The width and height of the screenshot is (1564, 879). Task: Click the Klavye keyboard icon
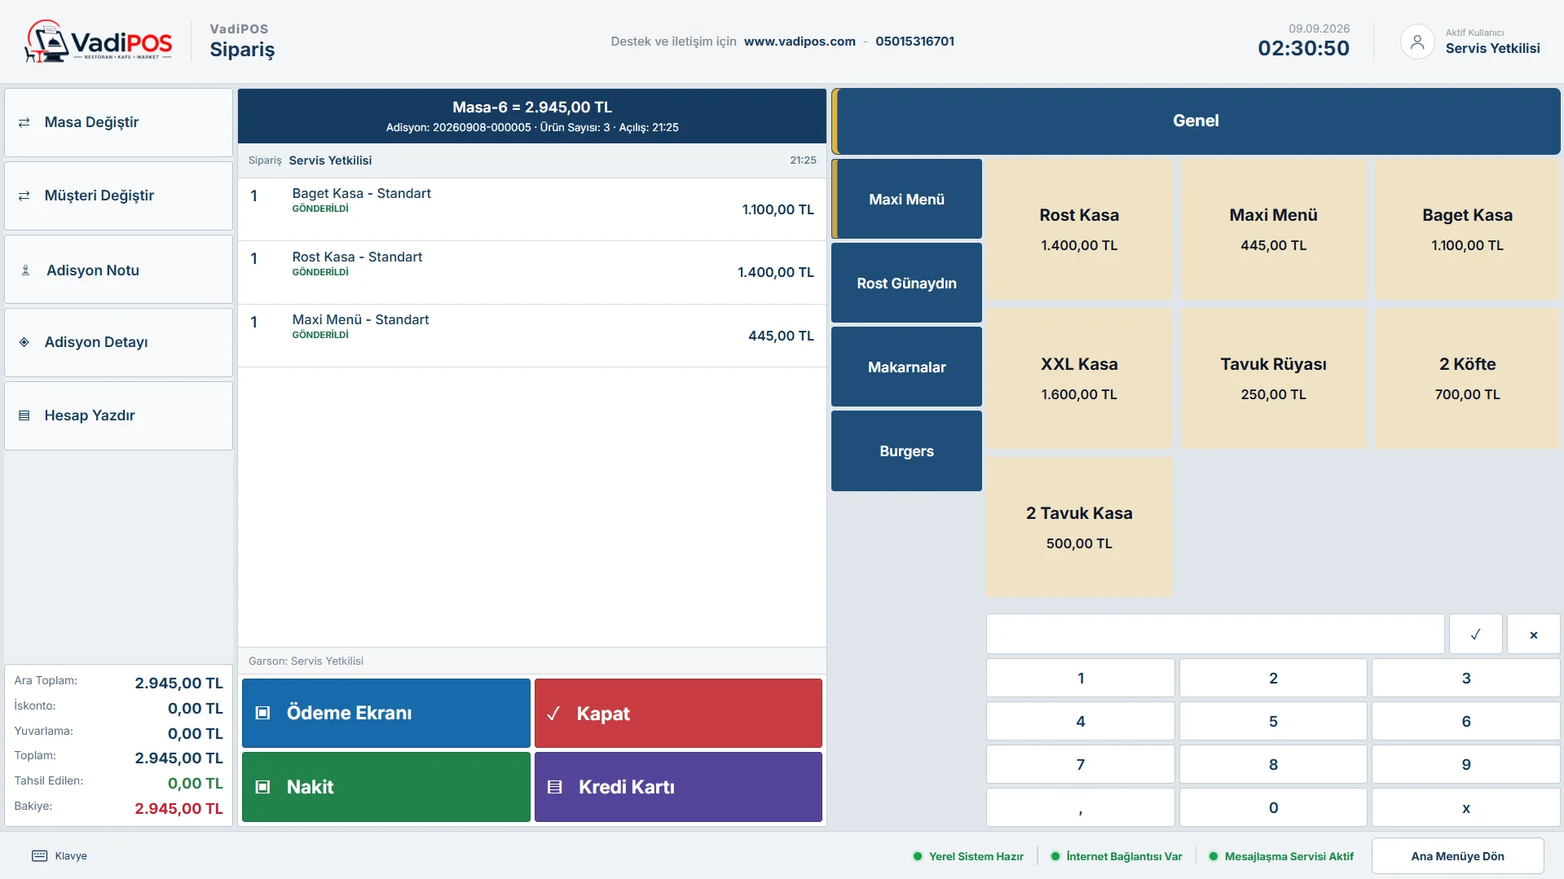click(x=39, y=856)
